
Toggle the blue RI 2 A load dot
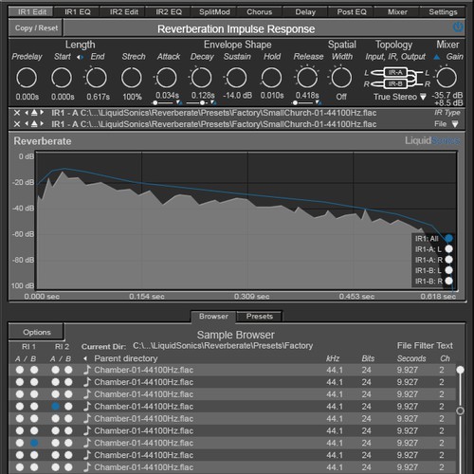coord(55,407)
